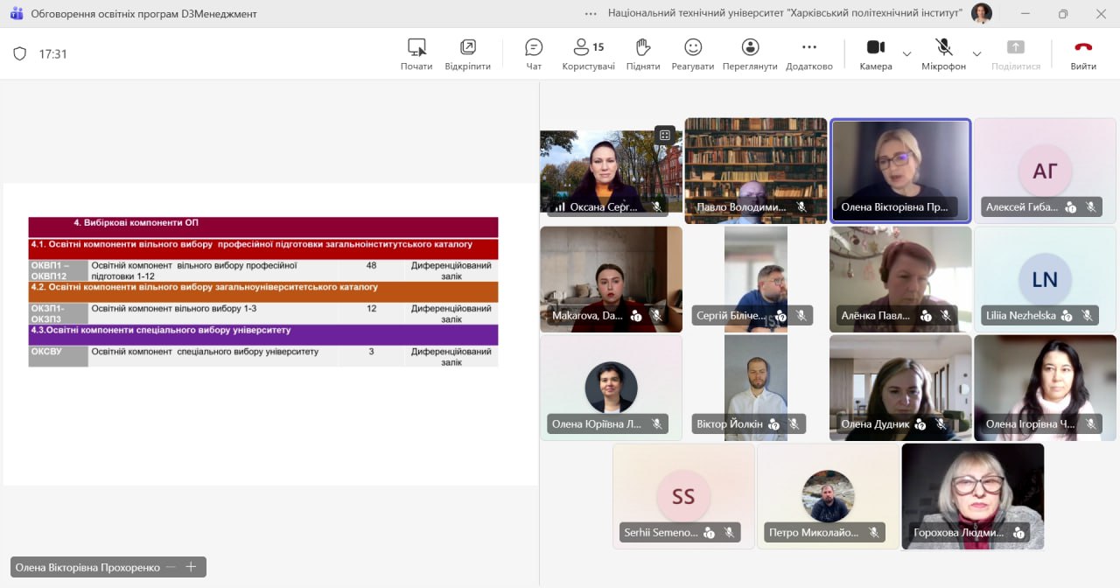Open the profile avatar in title bar
The image size is (1120, 588).
[982, 13]
